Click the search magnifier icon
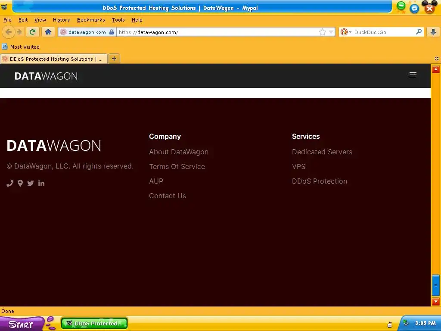 pyautogui.click(x=419, y=32)
